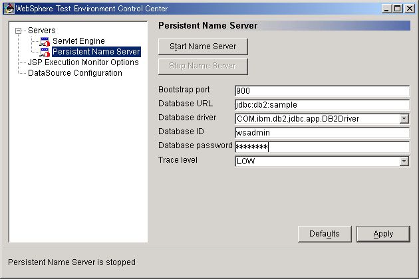This screenshot has width=419, height=279.
Task: Click the Start Name Server button
Action: click(203, 46)
